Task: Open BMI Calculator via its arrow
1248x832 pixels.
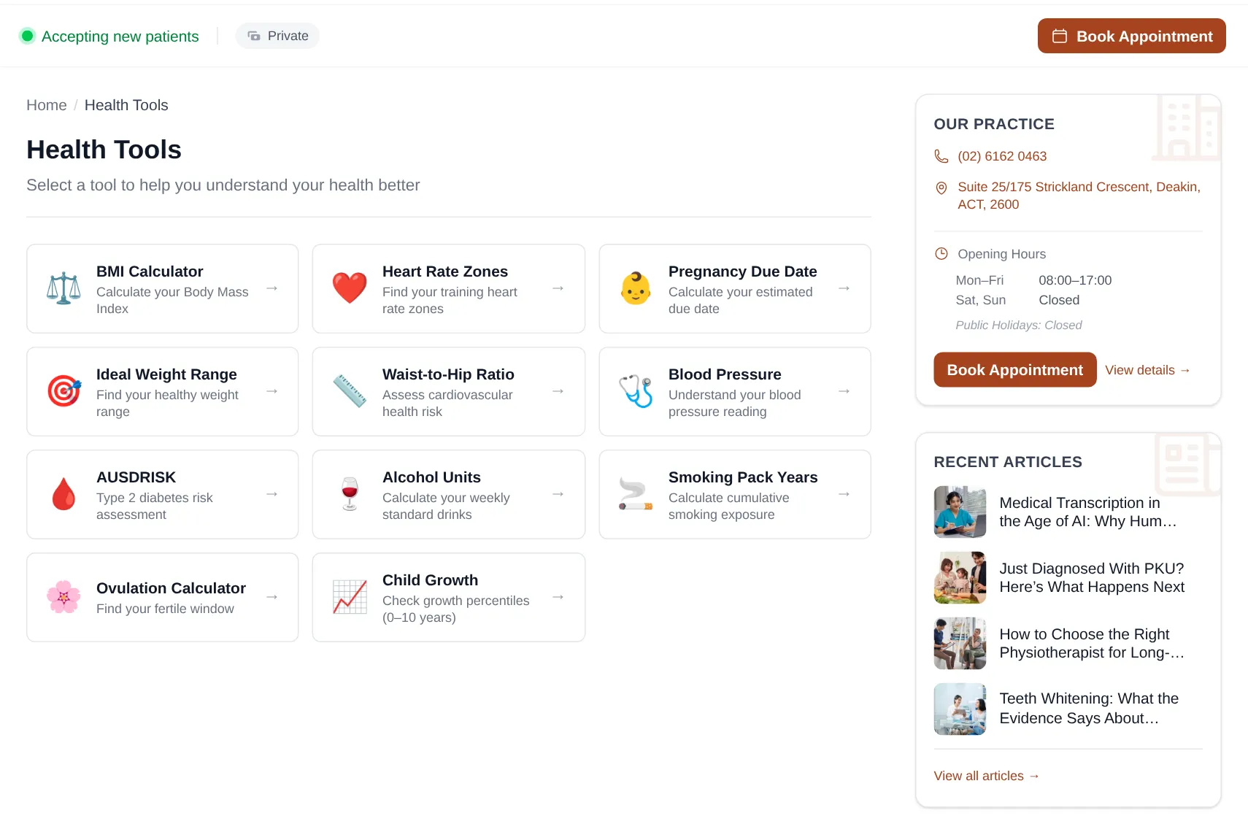Action: tap(272, 288)
